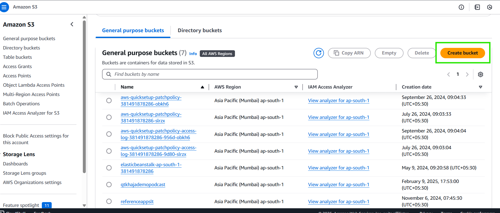Click the Create bucket button
The image size is (500, 213).
point(463,53)
